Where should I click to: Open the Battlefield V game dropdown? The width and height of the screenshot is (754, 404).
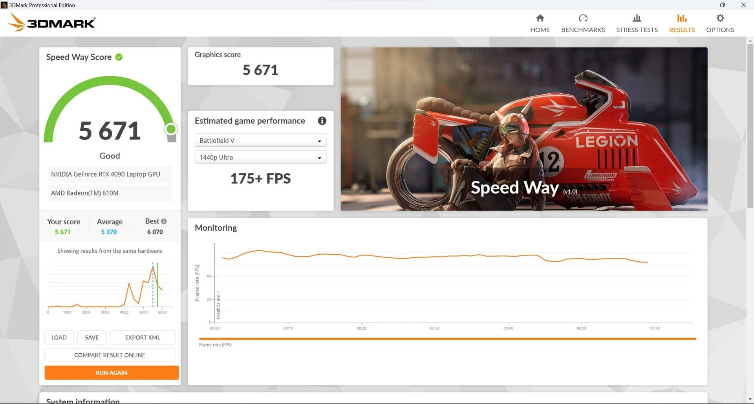[260, 140]
